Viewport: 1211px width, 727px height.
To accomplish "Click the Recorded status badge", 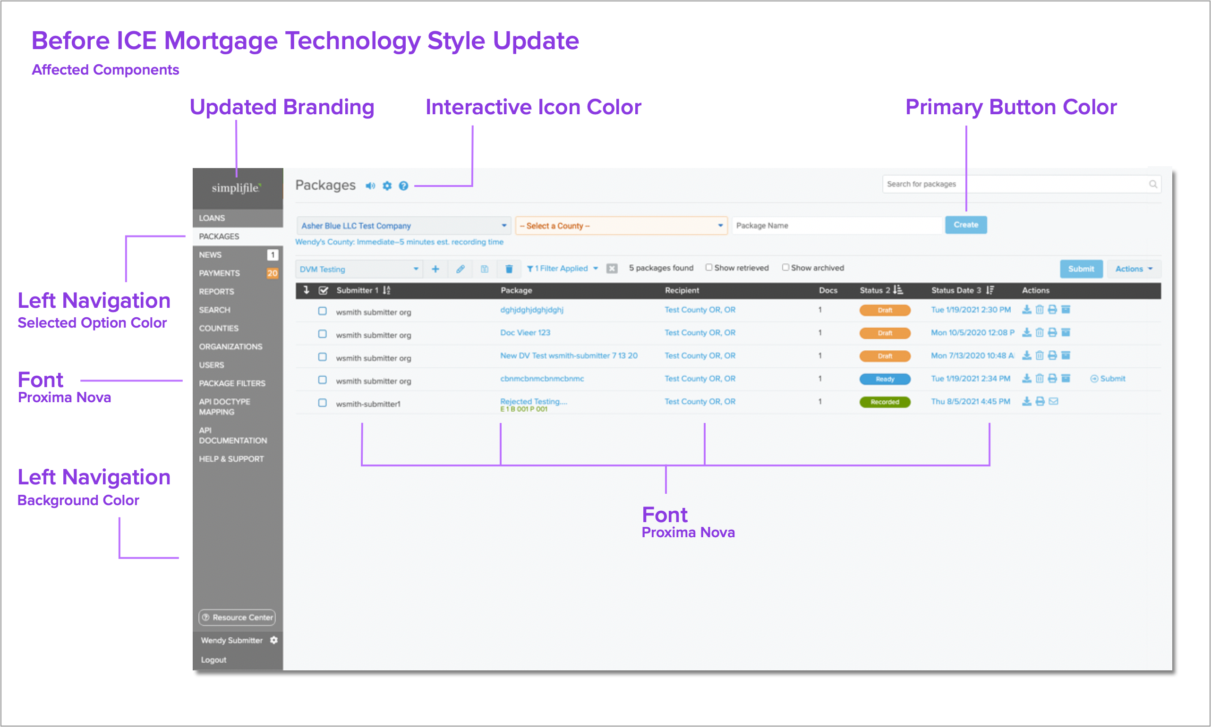I will pyautogui.click(x=885, y=402).
